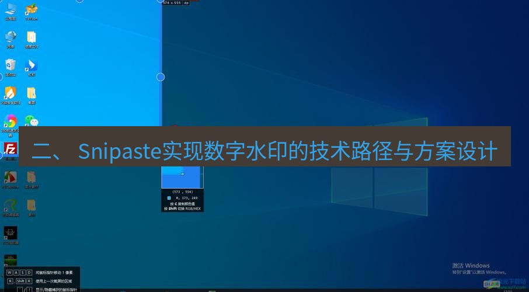Image resolution: width=529 pixels, height=292 pixels.
Task: Click the press C copy color hint text
Action: [x=182, y=204]
